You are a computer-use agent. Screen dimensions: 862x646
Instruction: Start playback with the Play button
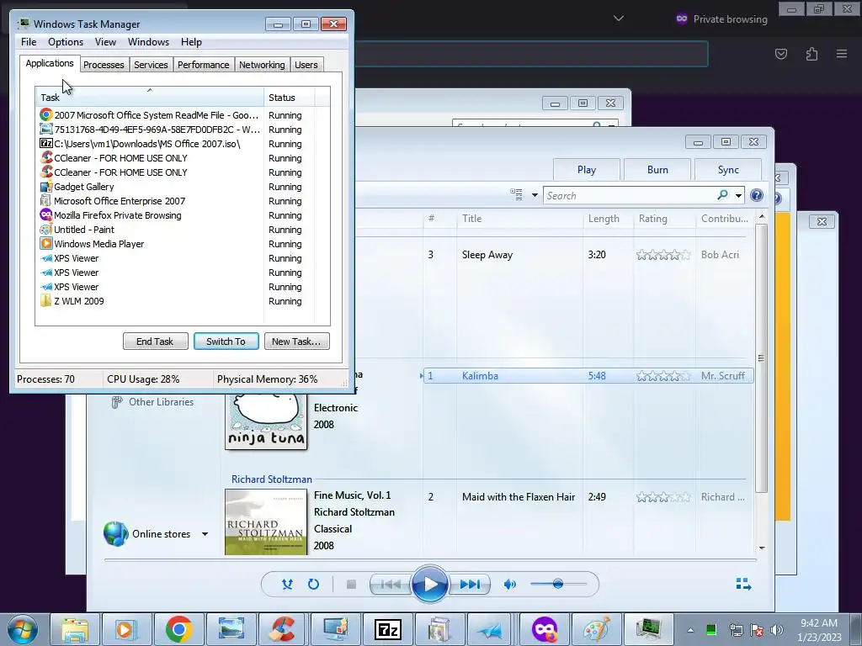(430, 584)
